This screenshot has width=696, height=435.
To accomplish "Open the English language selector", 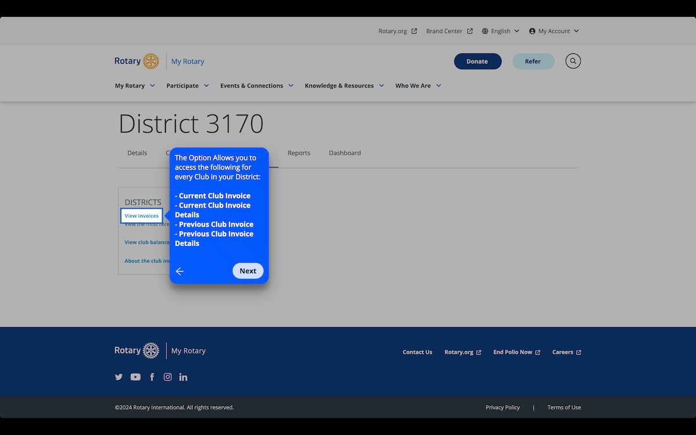I will coord(500,31).
